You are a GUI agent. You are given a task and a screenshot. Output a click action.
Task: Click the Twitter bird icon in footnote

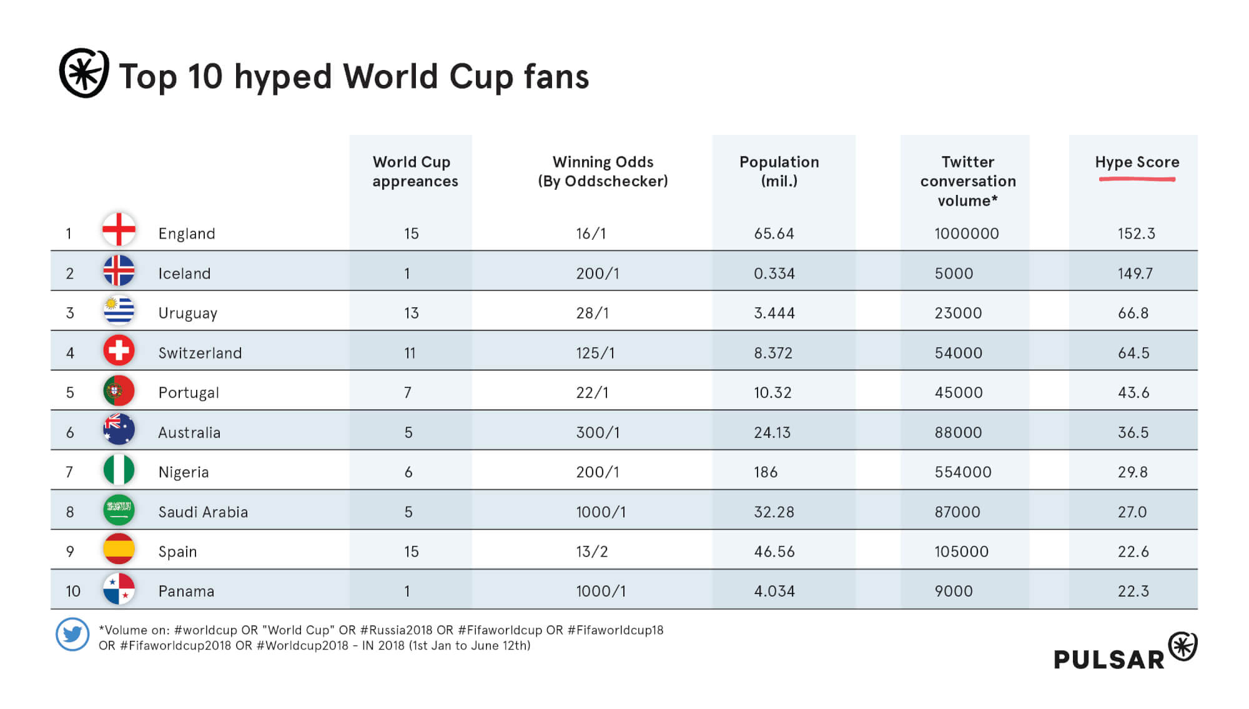click(x=72, y=635)
